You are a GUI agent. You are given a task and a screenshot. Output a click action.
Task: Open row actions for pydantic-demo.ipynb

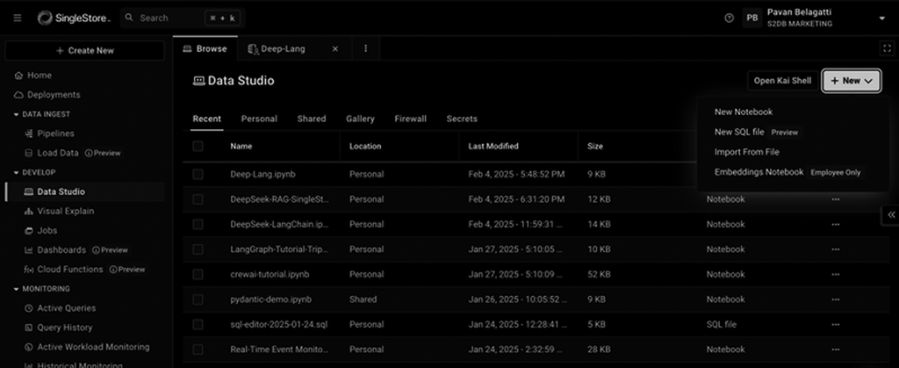click(836, 299)
